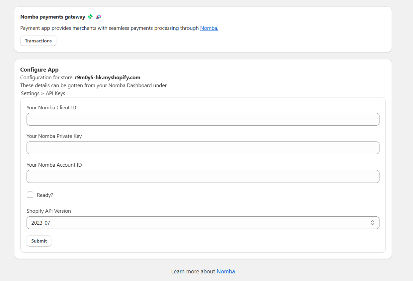413x281 pixels.
Task: Open the Transactions page
Action: click(x=38, y=41)
